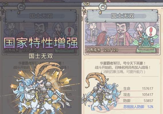
Task: Tap the blue 忽视敌人防御 52% line
Action: point(138,107)
